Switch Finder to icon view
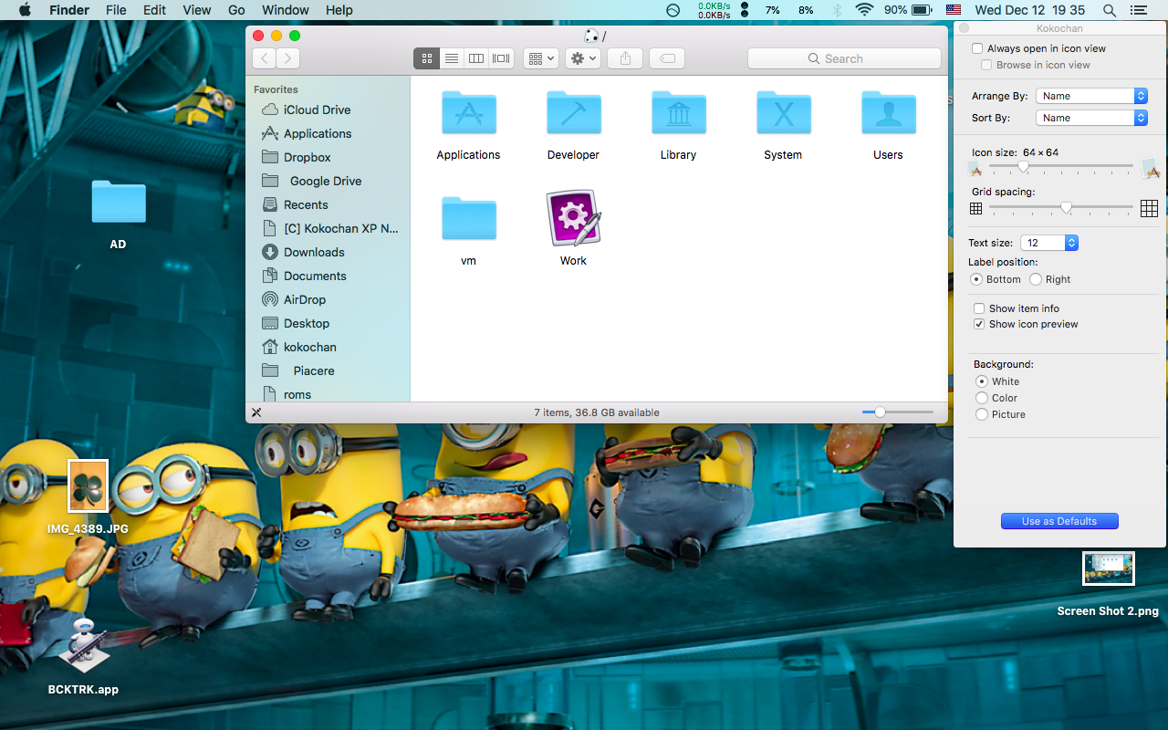Screen dimensions: 1168x730 (426, 58)
